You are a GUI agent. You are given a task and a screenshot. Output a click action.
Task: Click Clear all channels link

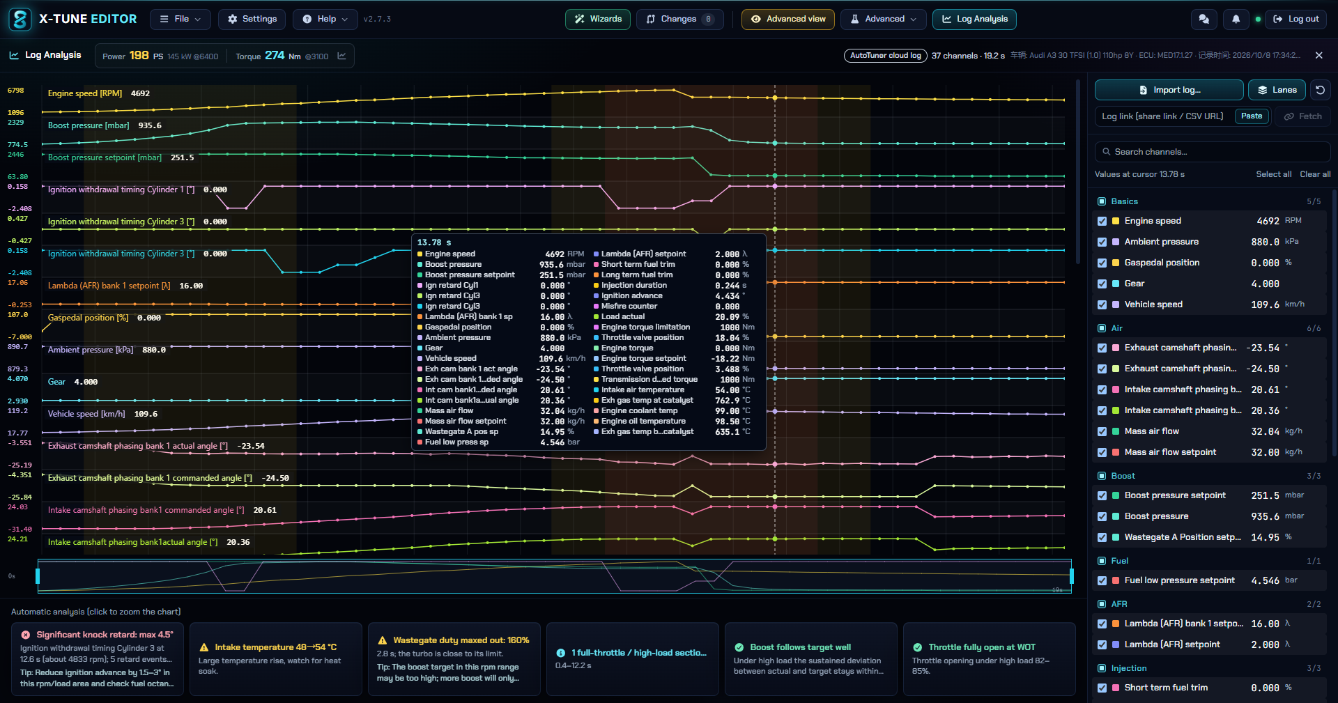click(x=1315, y=174)
